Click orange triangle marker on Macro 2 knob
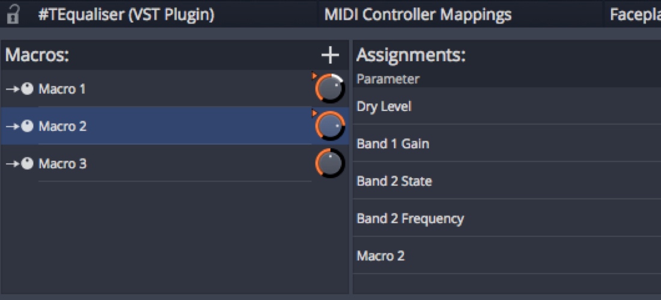 tap(314, 113)
